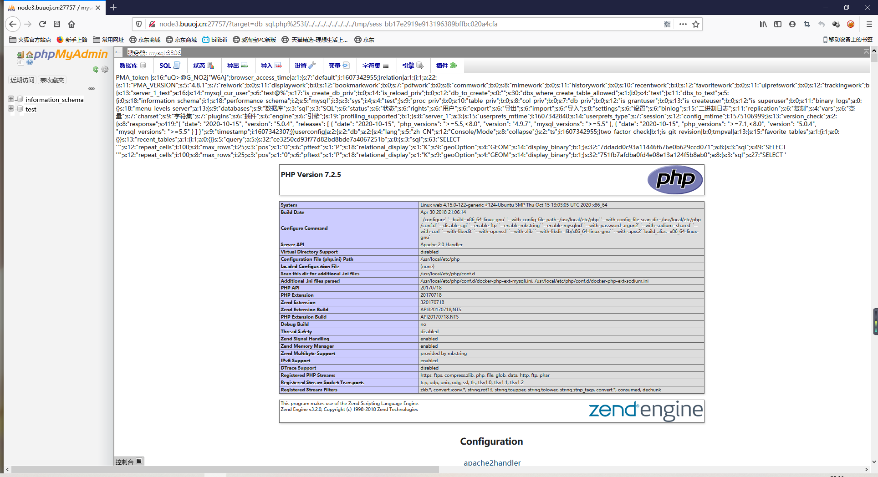The width and height of the screenshot is (878, 477).
Task: Click the Zend Engine logo
Action: [646, 411]
